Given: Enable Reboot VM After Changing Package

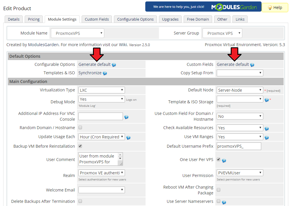Looking at the screenshot, I should coord(219,190).
